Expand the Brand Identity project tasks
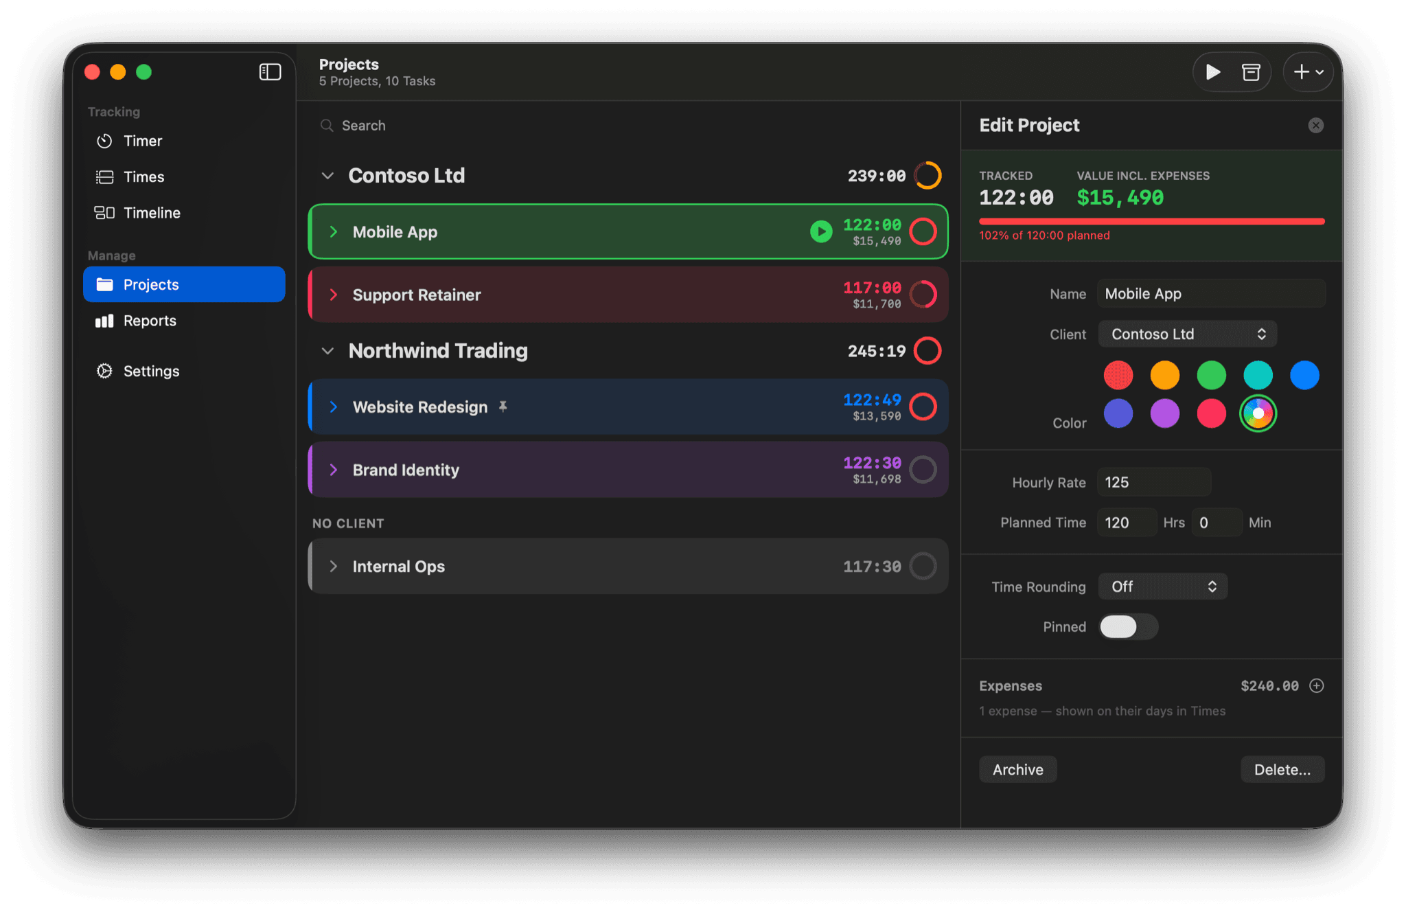Image resolution: width=1406 pixels, height=912 pixels. pyautogui.click(x=334, y=470)
